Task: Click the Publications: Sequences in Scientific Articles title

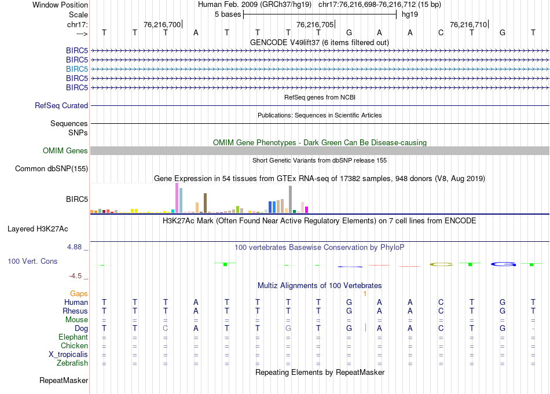Action: (320, 115)
